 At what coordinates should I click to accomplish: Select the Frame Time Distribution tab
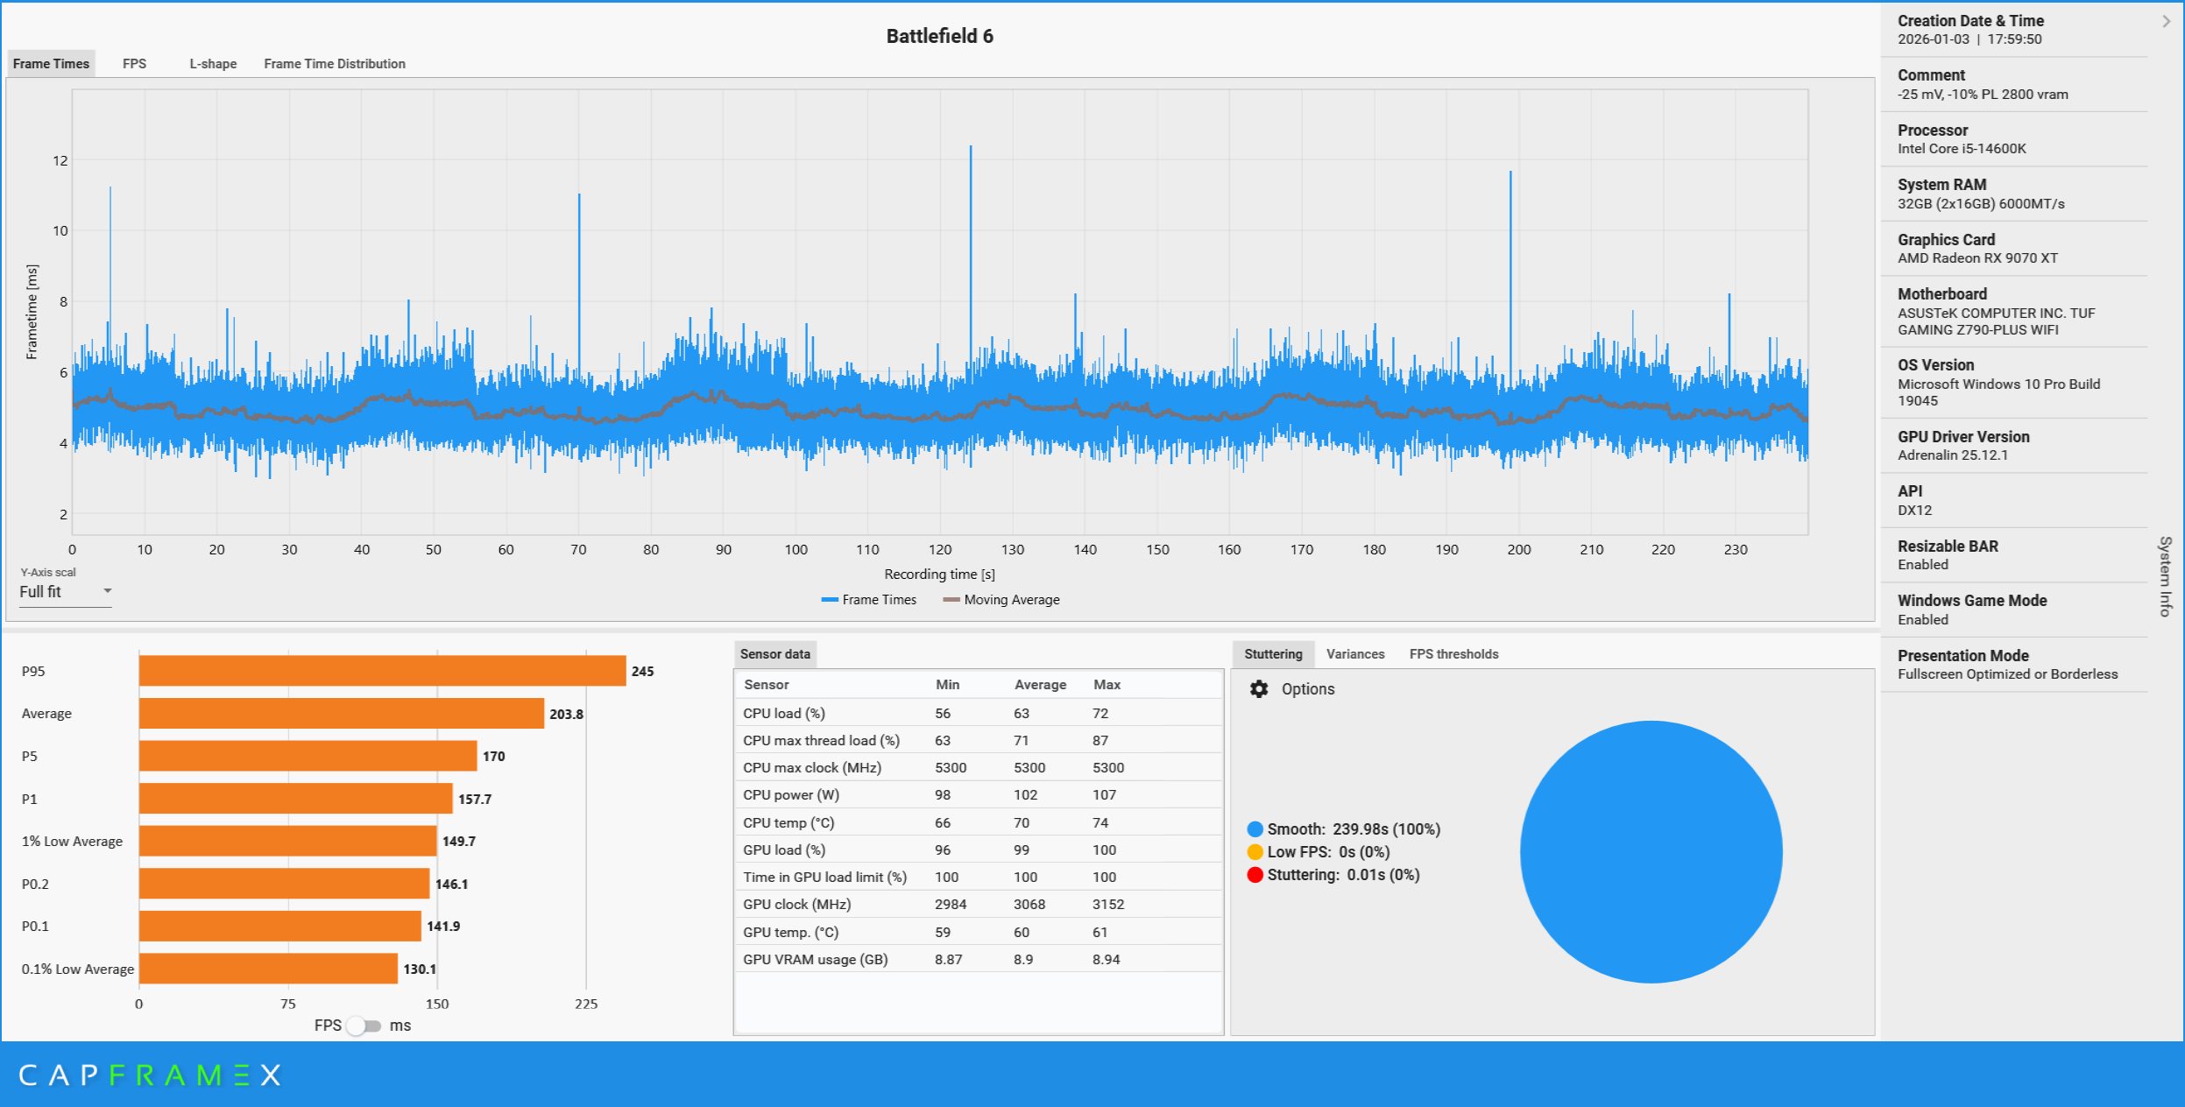[x=335, y=64]
